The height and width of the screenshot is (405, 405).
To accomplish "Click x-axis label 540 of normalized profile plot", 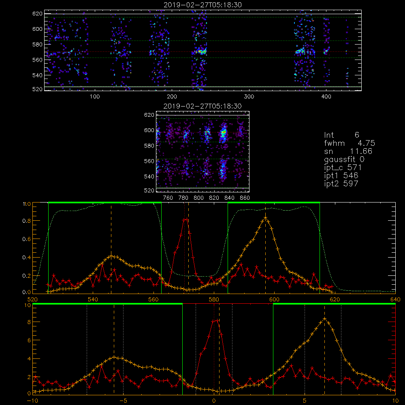I will (x=93, y=299).
